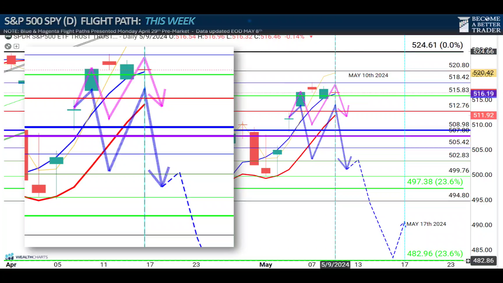Click the 497.38 (23.6%) retracement label
503x283 pixels.
(x=435, y=182)
